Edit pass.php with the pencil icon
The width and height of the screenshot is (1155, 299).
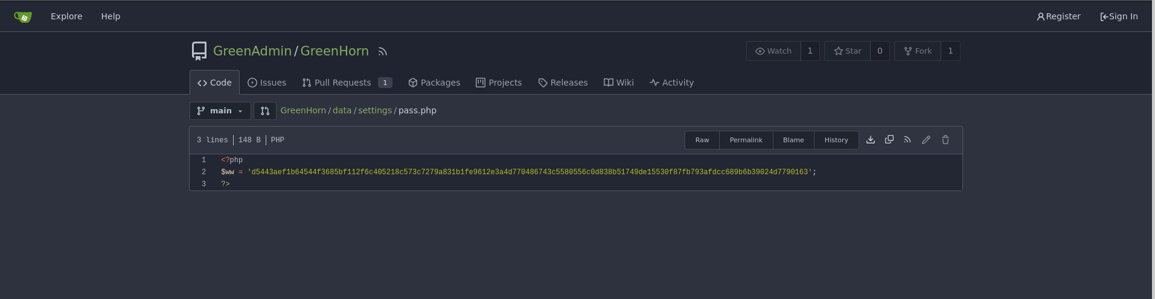[x=926, y=140]
